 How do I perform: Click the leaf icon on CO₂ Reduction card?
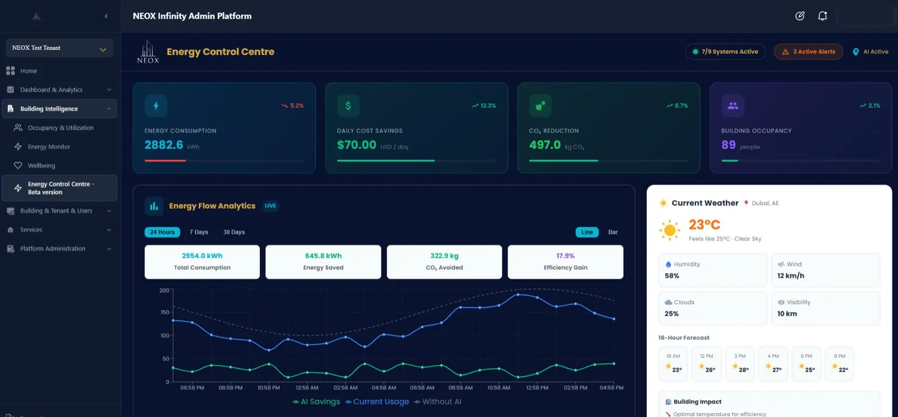(540, 106)
